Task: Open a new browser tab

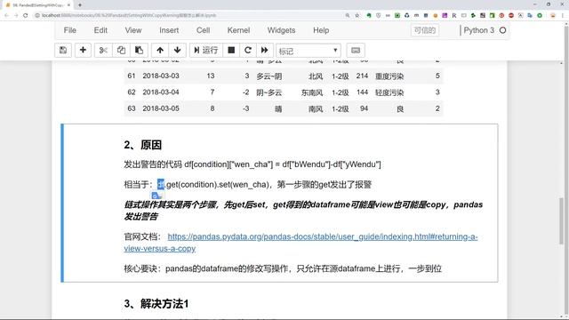Action: click(79, 5)
